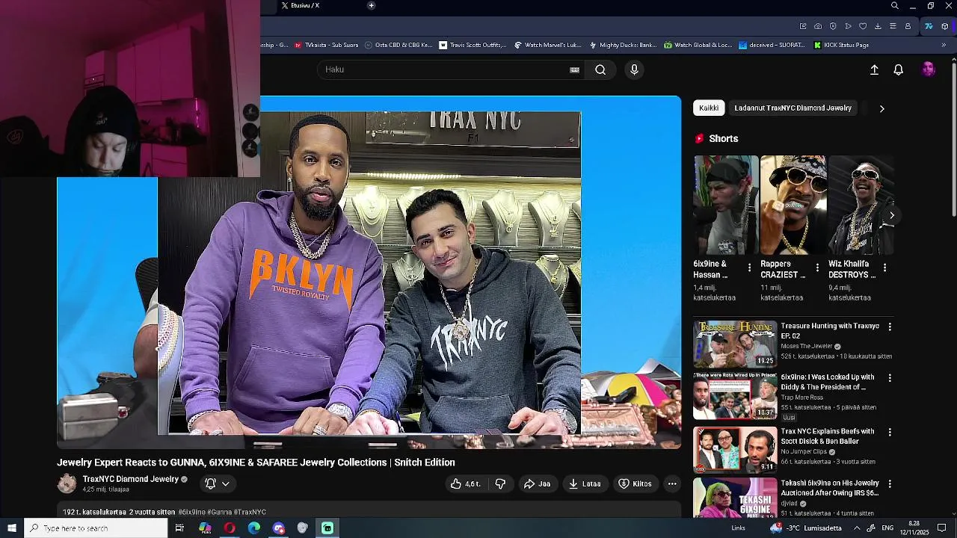This screenshot has width=957, height=538.
Task: Open the extensions cube icon
Action: [x=945, y=26]
